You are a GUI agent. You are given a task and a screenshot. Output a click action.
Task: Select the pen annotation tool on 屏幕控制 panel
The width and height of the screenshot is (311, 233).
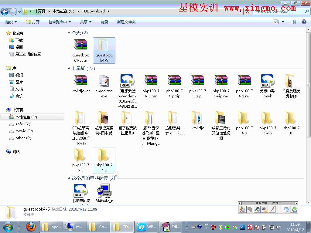[x=272, y=209]
